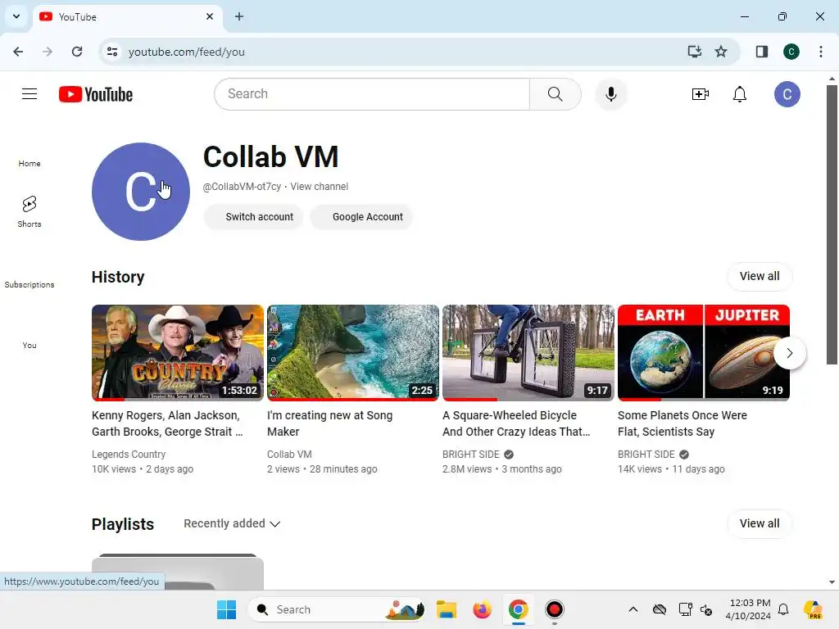This screenshot has width=839, height=629.
Task: Click the red recording app taskbar icon
Action: (x=555, y=609)
